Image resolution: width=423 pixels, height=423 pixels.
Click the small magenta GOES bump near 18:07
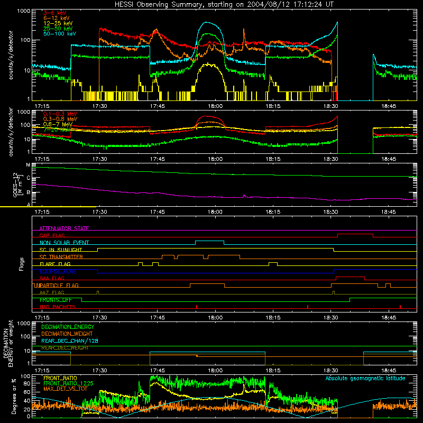244,196
